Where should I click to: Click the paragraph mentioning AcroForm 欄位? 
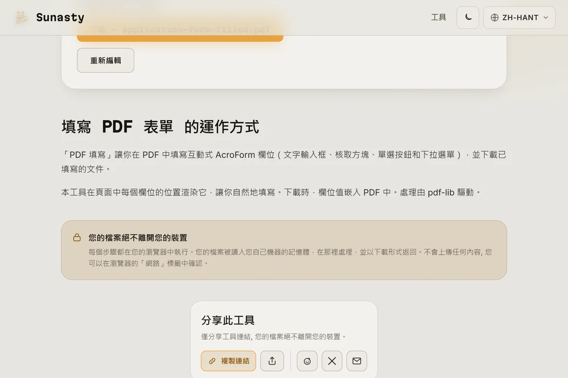coord(283,162)
